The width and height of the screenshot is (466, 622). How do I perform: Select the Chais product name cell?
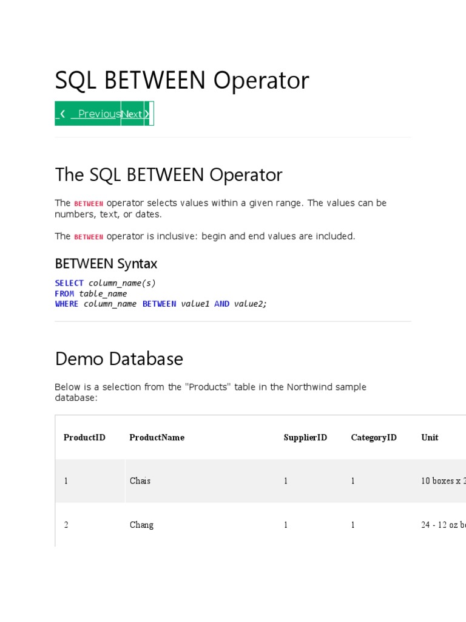[140, 480]
